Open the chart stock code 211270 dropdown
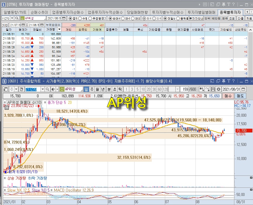This screenshot has height=205, width=253. tap(43, 89)
